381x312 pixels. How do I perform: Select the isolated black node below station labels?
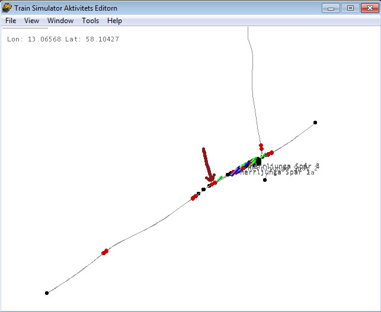coord(265,180)
